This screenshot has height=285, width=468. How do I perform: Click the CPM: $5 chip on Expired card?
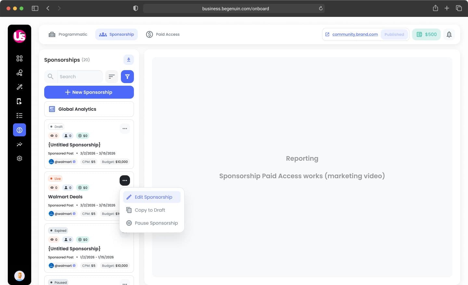(x=89, y=266)
